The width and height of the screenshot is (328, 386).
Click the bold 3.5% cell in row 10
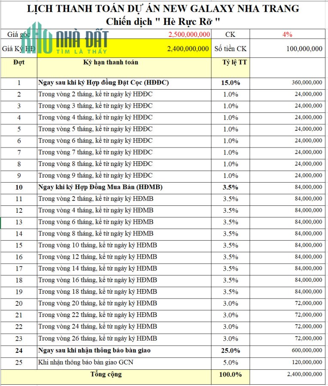coord(231,187)
